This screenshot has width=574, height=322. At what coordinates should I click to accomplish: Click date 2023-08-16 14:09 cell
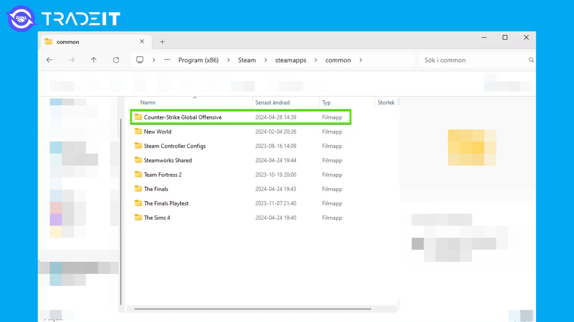pyautogui.click(x=276, y=146)
